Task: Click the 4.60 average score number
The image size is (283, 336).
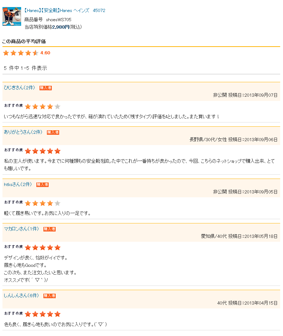Action: 45,53
